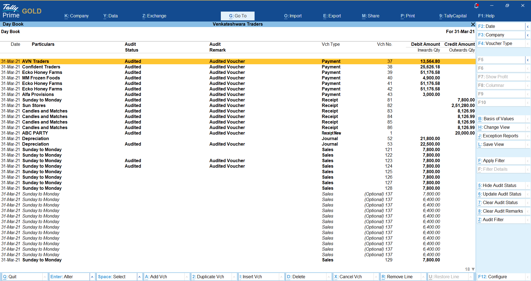
Task: Click the scroll-down arrow showing 18 more
Action: click(473, 269)
